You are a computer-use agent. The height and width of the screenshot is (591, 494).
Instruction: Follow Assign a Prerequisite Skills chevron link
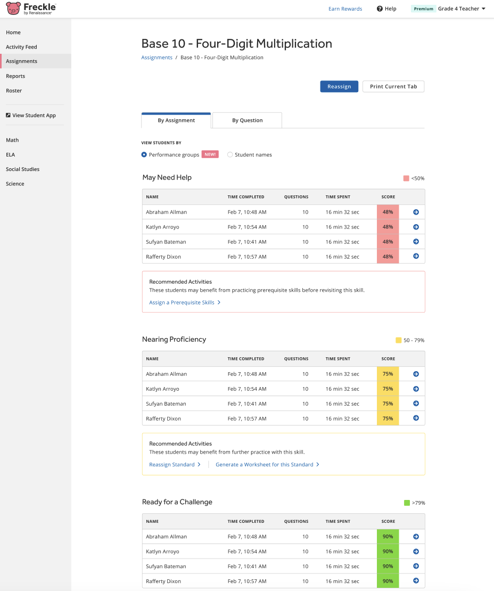pyautogui.click(x=185, y=302)
